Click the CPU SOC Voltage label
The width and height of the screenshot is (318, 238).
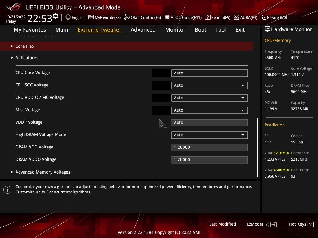click(32, 85)
